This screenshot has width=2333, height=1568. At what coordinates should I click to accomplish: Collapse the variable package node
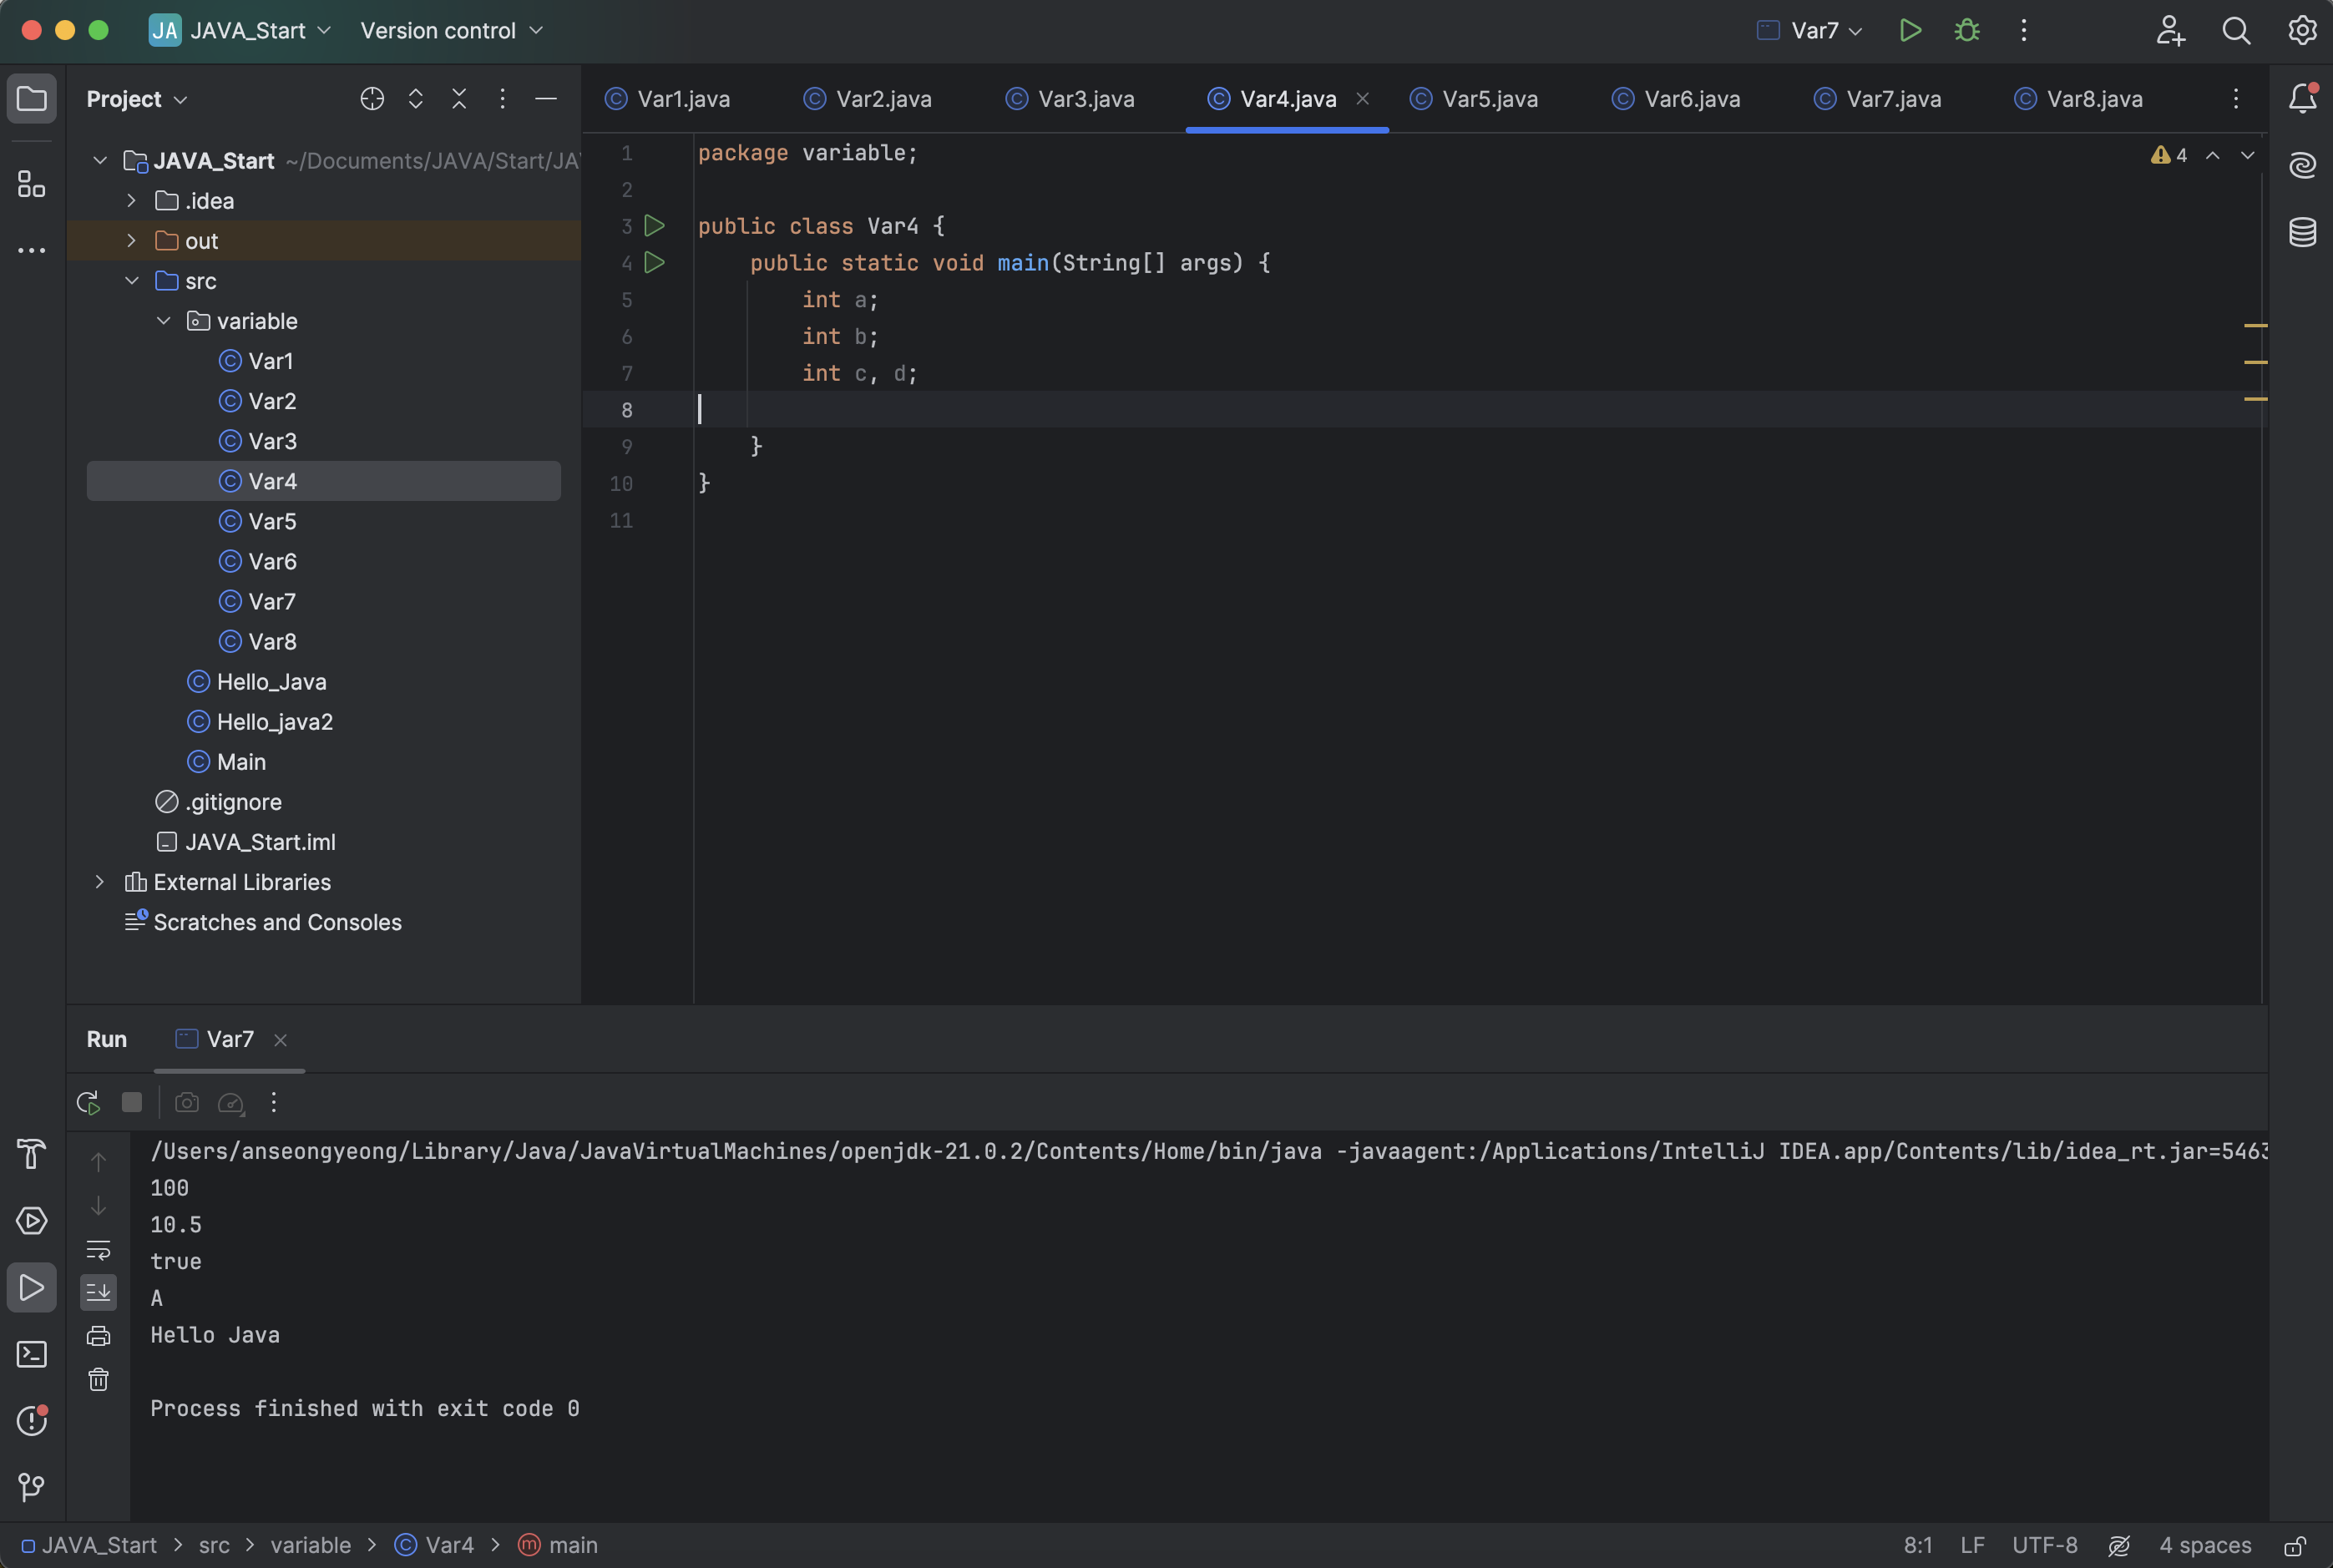click(163, 321)
